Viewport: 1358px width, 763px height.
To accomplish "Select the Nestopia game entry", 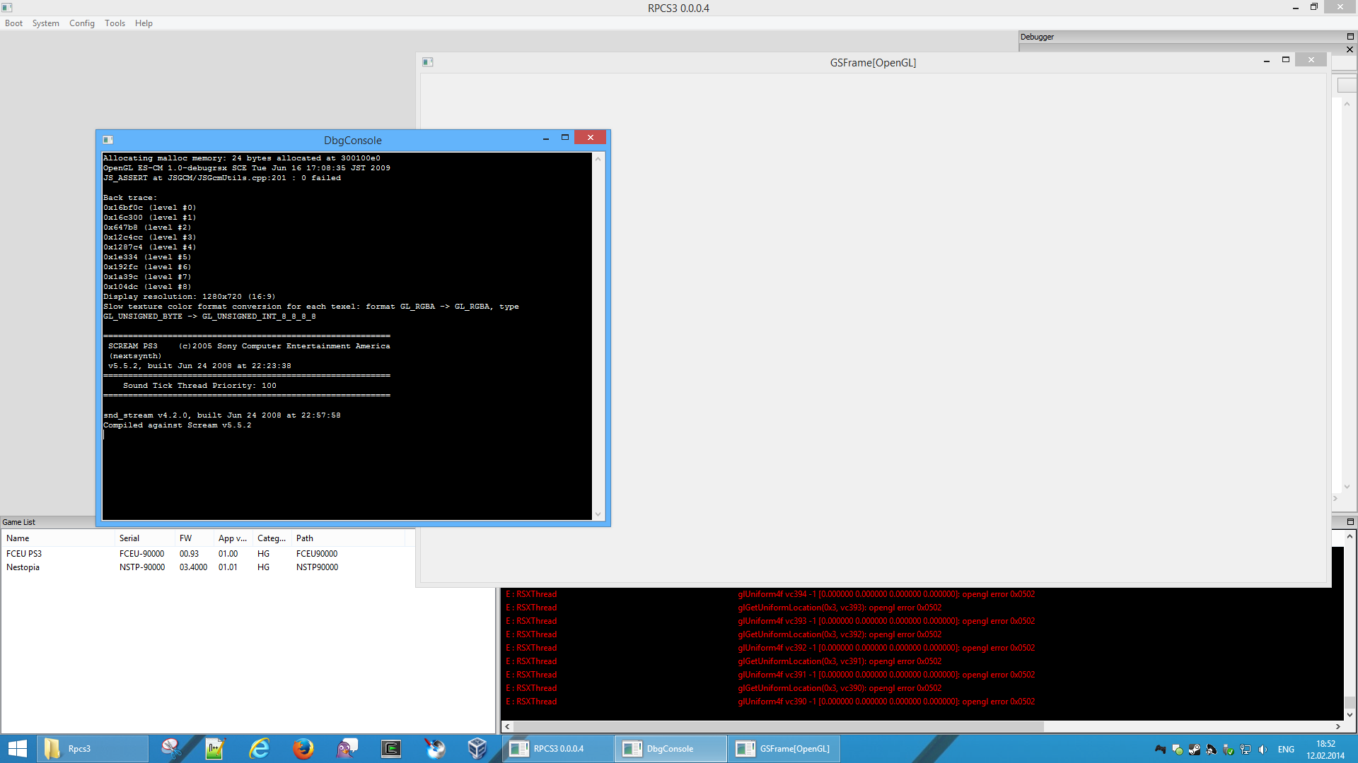I will click(23, 567).
